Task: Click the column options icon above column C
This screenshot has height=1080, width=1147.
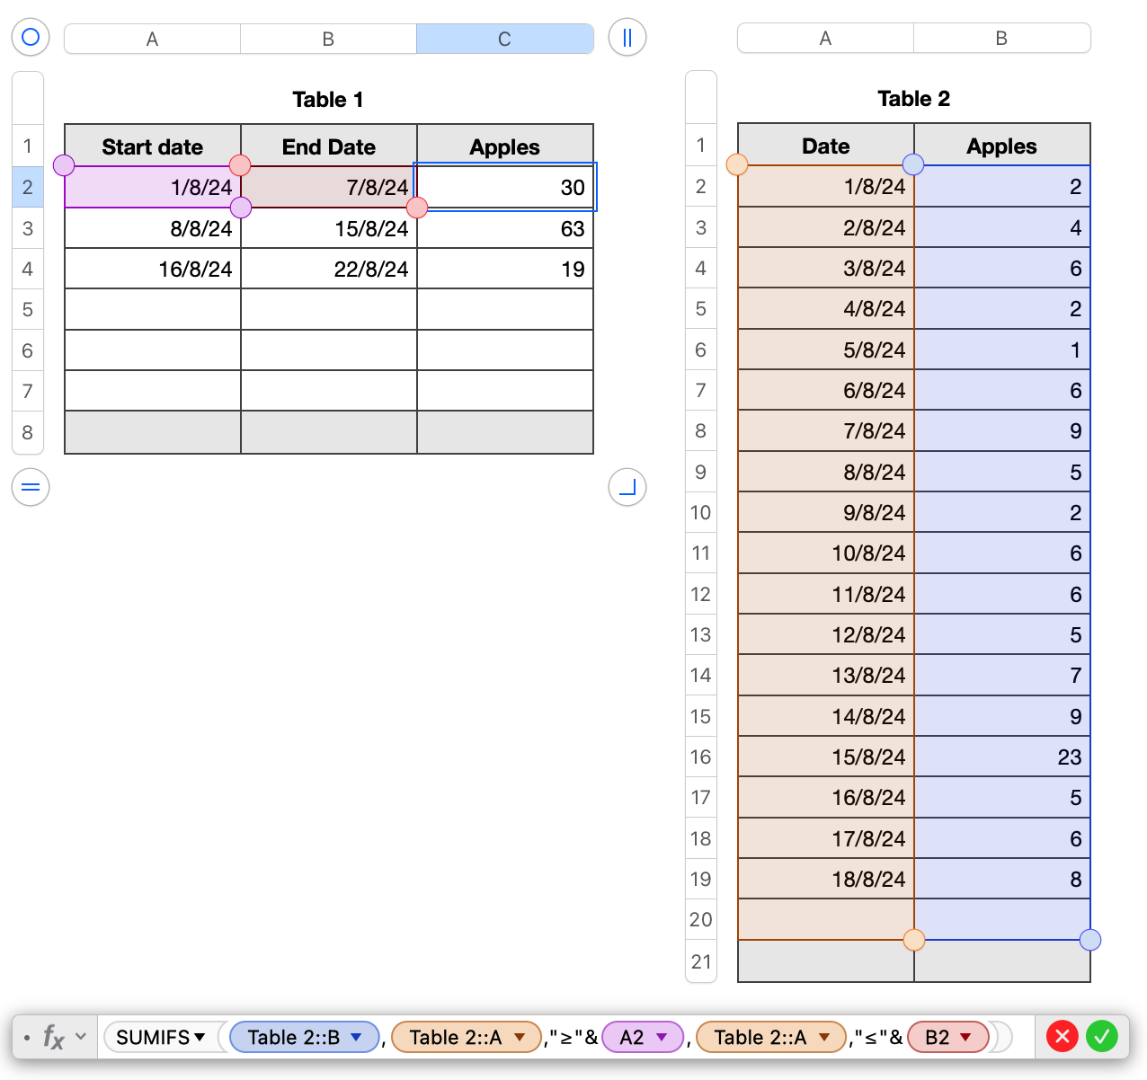Action: pyautogui.click(x=627, y=37)
